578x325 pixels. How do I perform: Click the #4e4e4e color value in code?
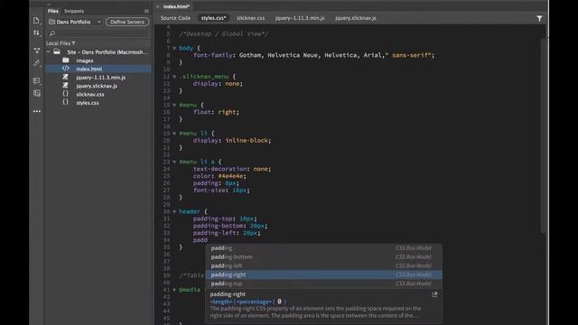[x=231, y=176]
